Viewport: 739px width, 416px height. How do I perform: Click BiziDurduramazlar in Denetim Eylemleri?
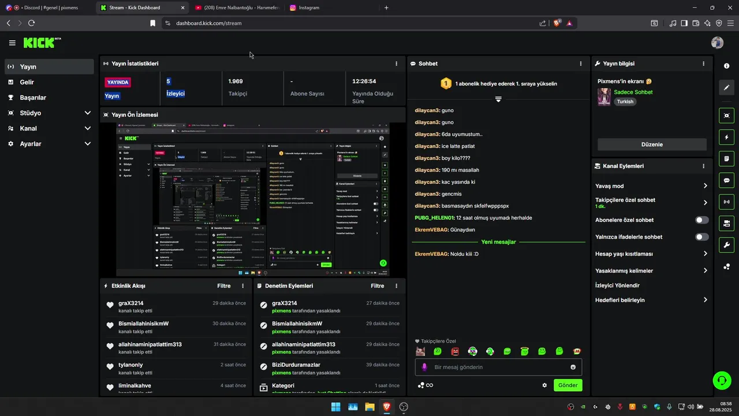point(296,365)
